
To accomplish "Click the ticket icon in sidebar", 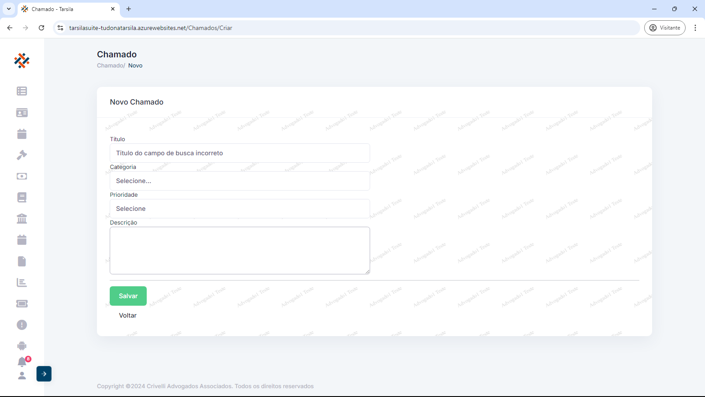I will (x=22, y=303).
